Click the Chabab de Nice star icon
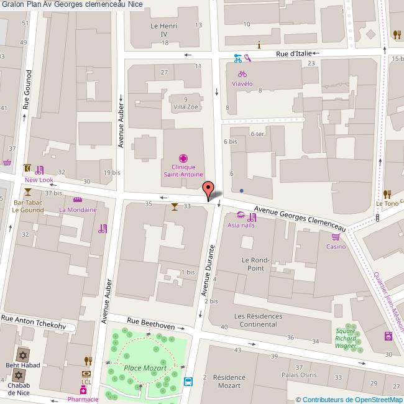The image size is (404, 404). [18, 375]
